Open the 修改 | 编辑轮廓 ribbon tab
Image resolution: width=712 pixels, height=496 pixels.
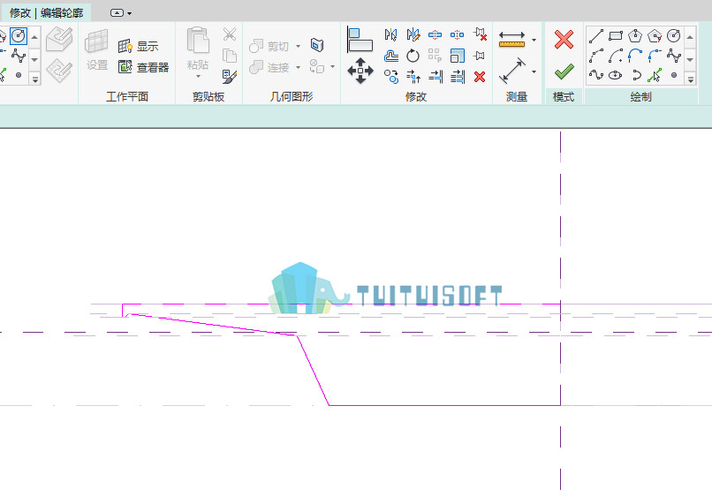[x=46, y=12]
